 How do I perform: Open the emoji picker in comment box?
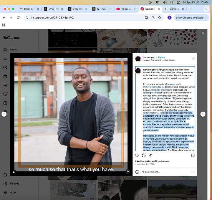pyautogui.click(x=137, y=172)
